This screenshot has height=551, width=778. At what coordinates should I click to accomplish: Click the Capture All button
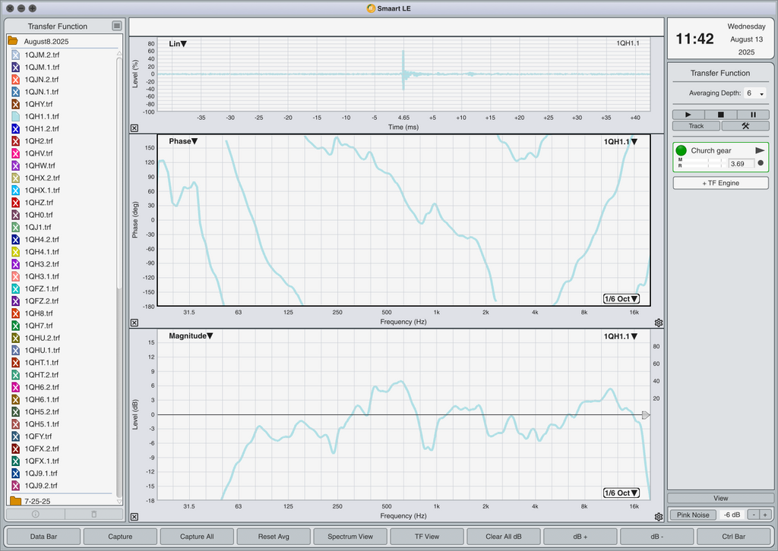tap(197, 536)
